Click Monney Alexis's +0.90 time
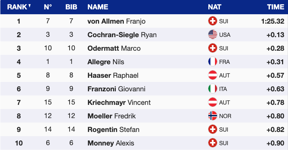This screenshot has width=288, height=150. coord(275,143)
